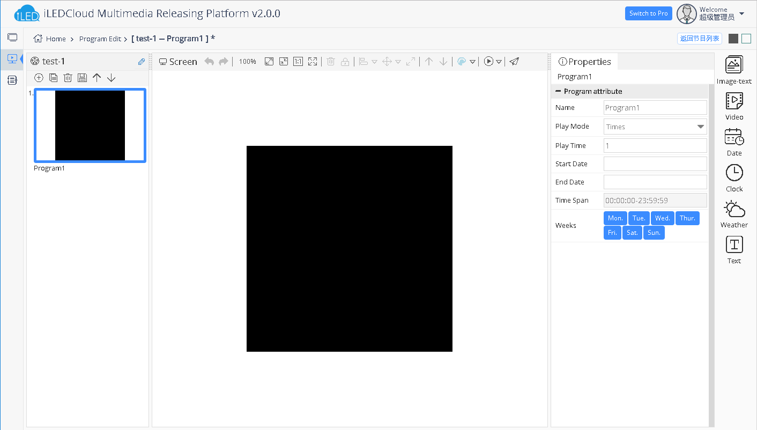The image size is (757, 430).
Task: Select the Program1 thumbnail
Action: (90, 125)
